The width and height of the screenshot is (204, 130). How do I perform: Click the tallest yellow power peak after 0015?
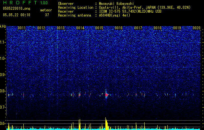[106, 123]
